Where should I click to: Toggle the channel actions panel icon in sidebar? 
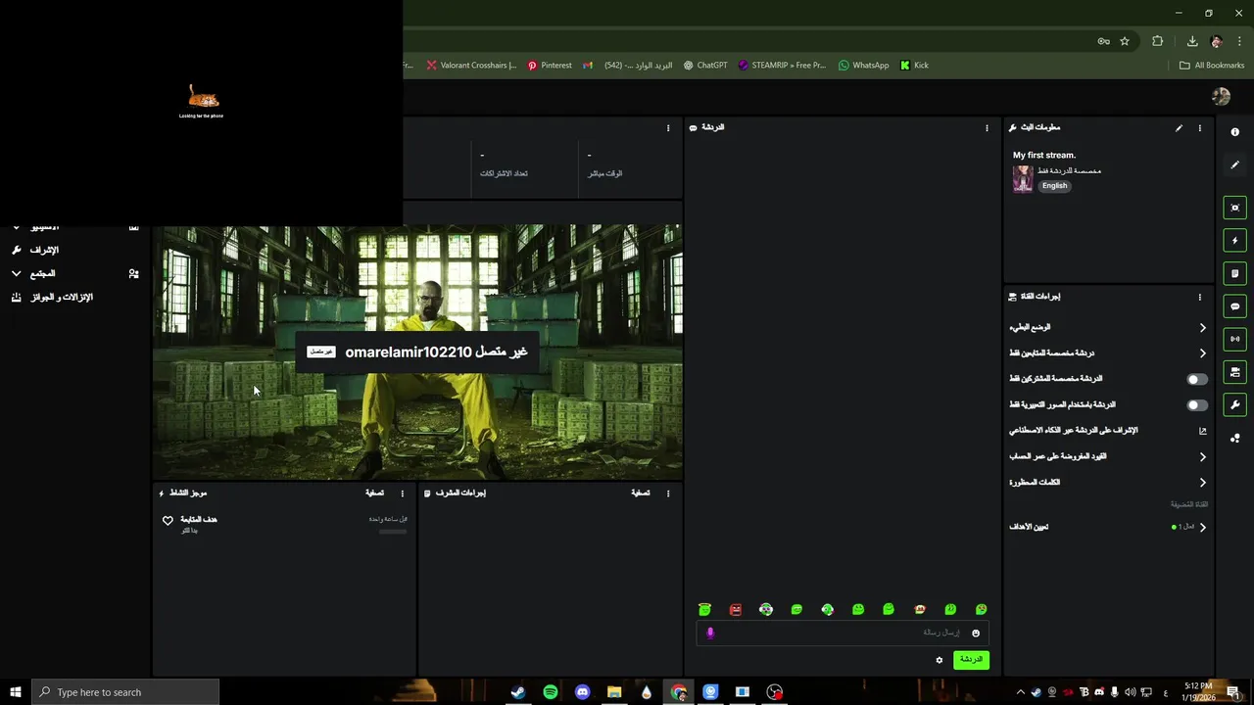coord(1234,372)
